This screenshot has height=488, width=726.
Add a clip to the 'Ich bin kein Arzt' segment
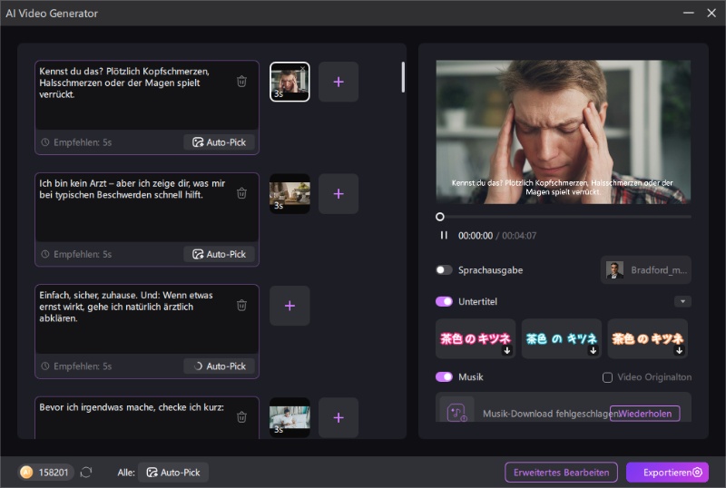[338, 193]
